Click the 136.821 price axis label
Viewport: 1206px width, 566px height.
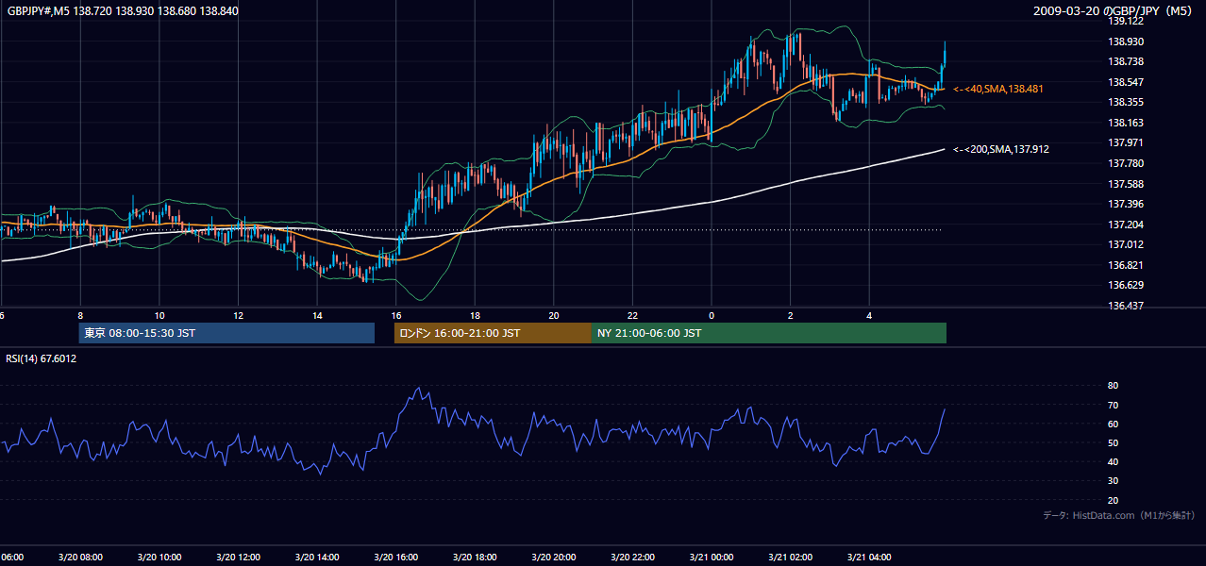1126,265
